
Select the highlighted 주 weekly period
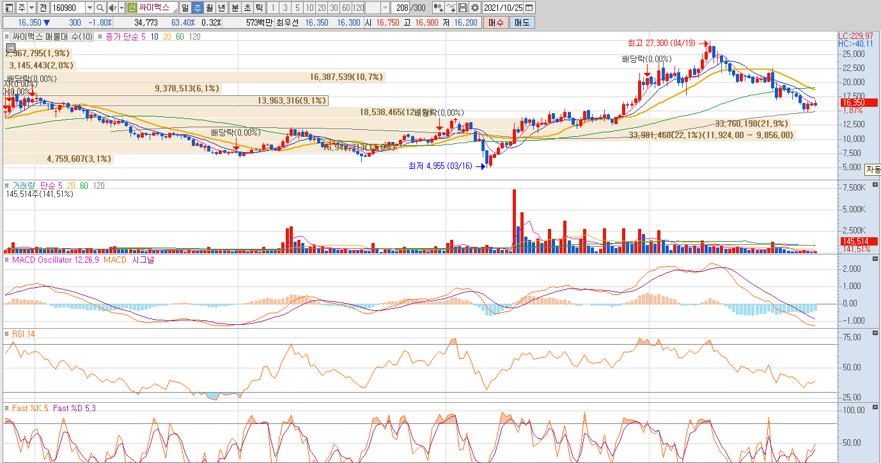[197, 8]
